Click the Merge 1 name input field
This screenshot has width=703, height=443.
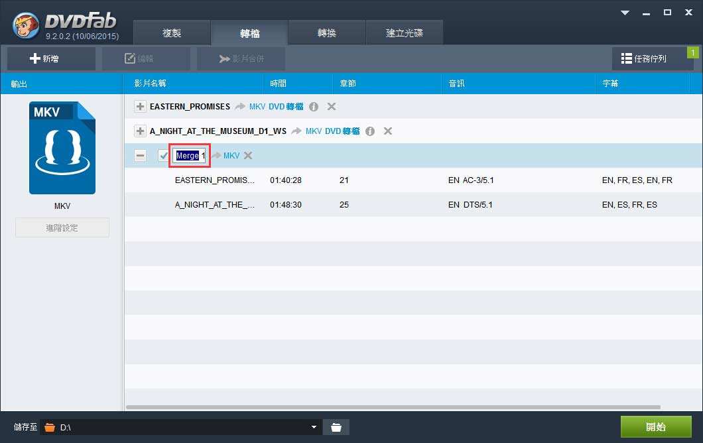[x=189, y=156]
